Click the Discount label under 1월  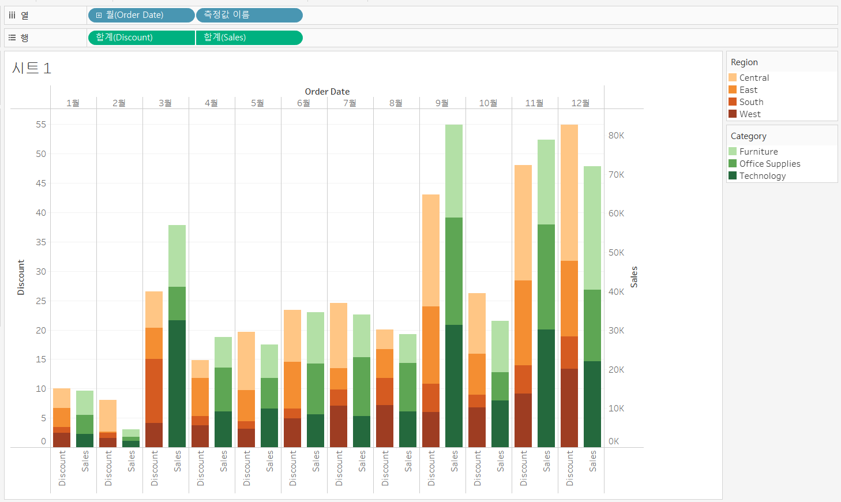pyautogui.click(x=62, y=469)
